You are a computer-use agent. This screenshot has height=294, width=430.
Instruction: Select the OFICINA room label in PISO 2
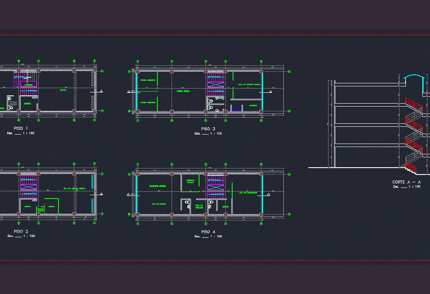coord(28,206)
